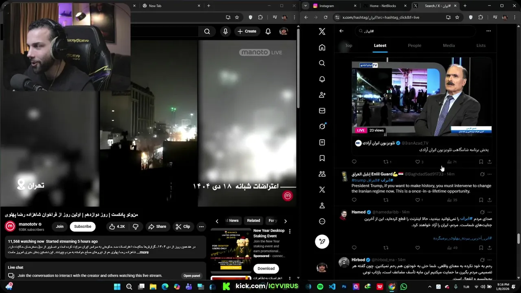
Task: Focus the X hashtag search field
Action: point(416,31)
